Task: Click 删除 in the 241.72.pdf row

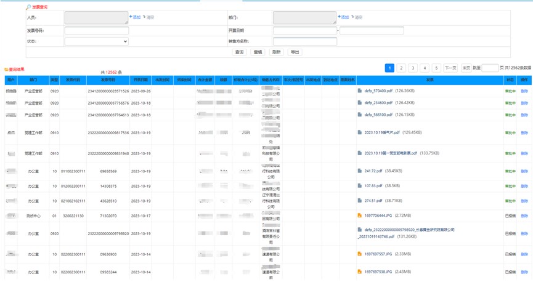Action: pos(524,171)
